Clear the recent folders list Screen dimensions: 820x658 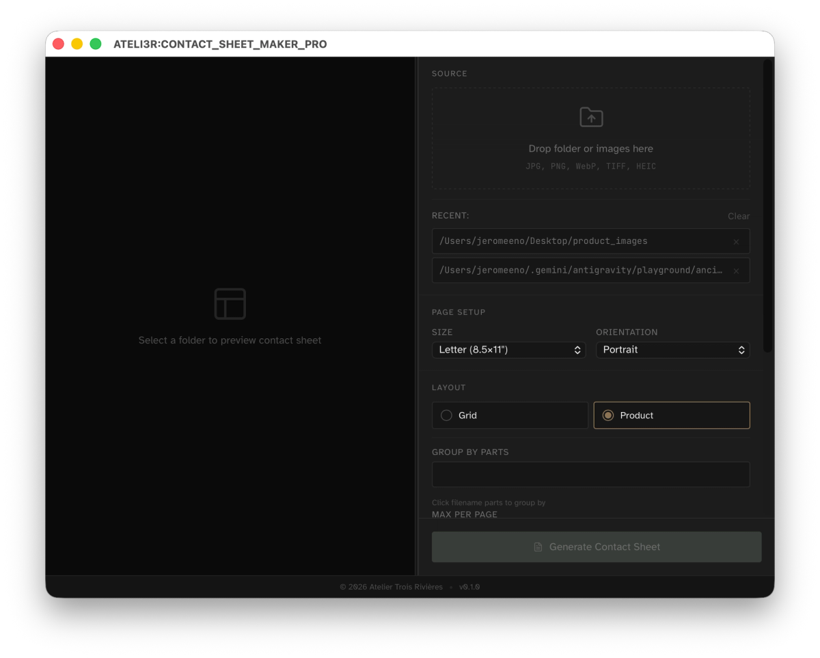pos(739,216)
